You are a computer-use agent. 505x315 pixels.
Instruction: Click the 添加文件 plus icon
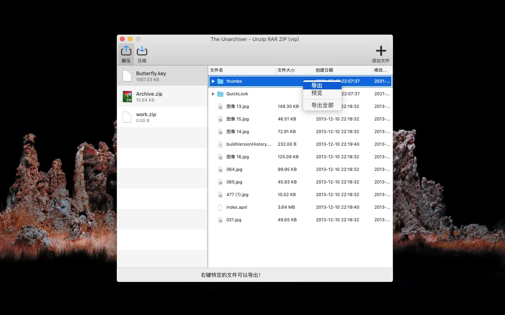point(380,51)
